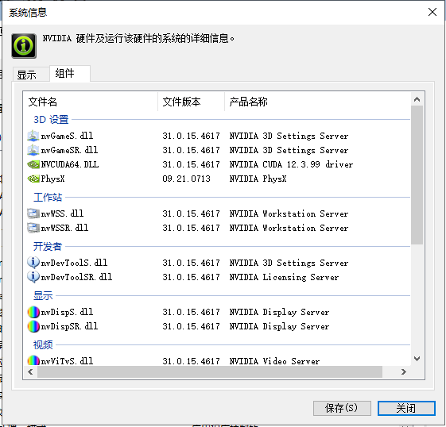Image resolution: width=446 pixels, height=427 pixels.
Task: Collapse the blue 显示 group header
Action: tap(43, 295)
